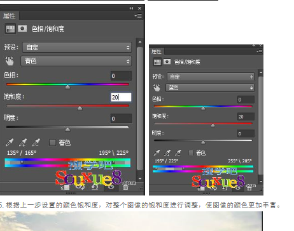This screenshot has width=294, height=231.
Task: Clip adjustment to layer in right panel
Action: [201, 188]
